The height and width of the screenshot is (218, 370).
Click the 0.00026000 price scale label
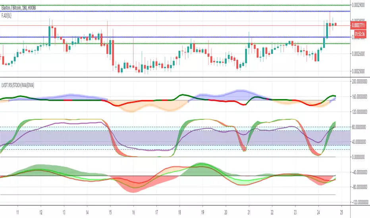click(x=358, y=54)
